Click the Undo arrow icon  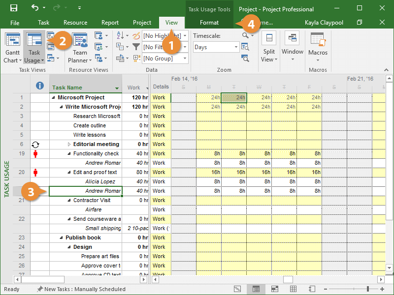tap(34, 8)
